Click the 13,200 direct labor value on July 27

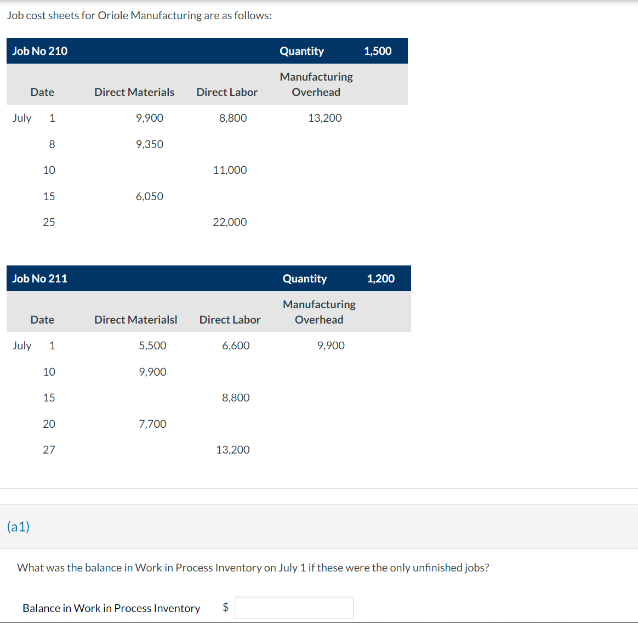click(233, 450)
